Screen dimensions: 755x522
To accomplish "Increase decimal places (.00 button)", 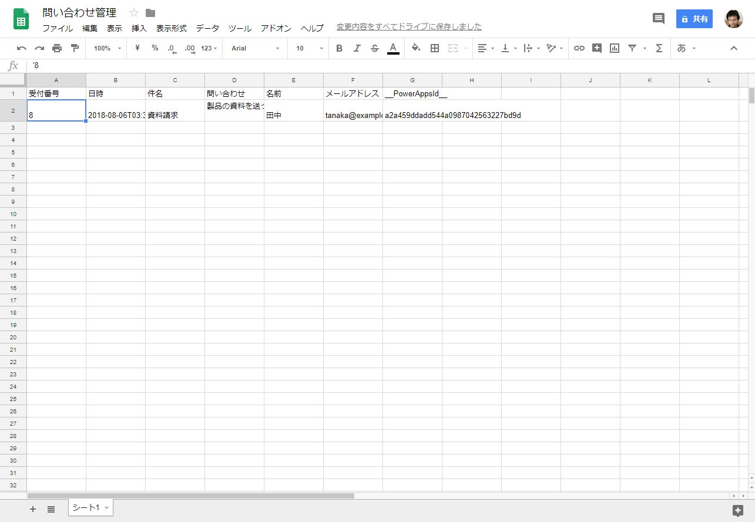I will [190, 48].
